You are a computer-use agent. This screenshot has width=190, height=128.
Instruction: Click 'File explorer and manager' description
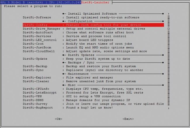(89, 77)
